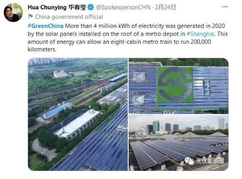
Task: Open the aerial metro depot photo
Action: pyautogui.click(x=78, y=114)
